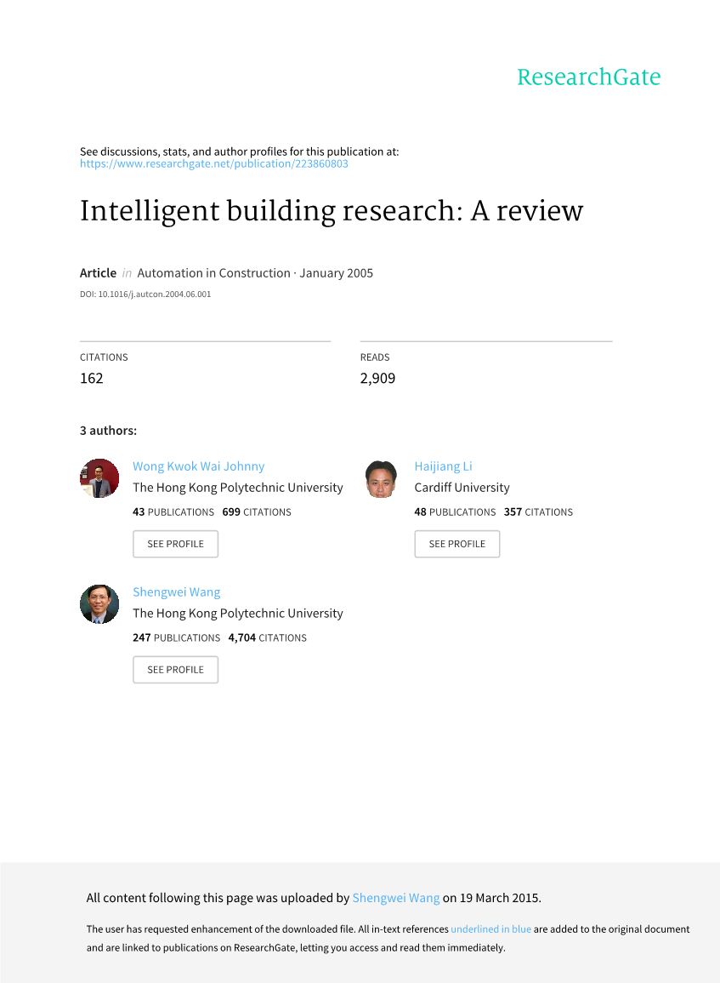This screenshot has width=720, height=983.
Task: Open the researchgate.net publication URL link
Action: [x=213, y=163]
